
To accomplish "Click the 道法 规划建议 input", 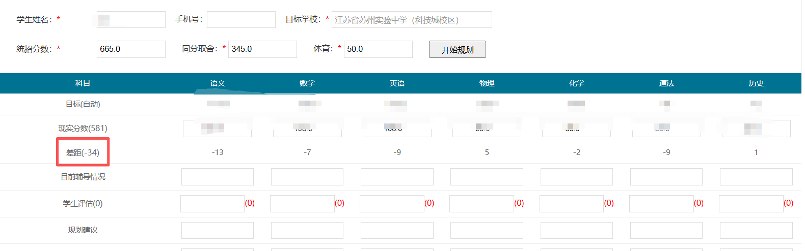I will coord(666,230).
